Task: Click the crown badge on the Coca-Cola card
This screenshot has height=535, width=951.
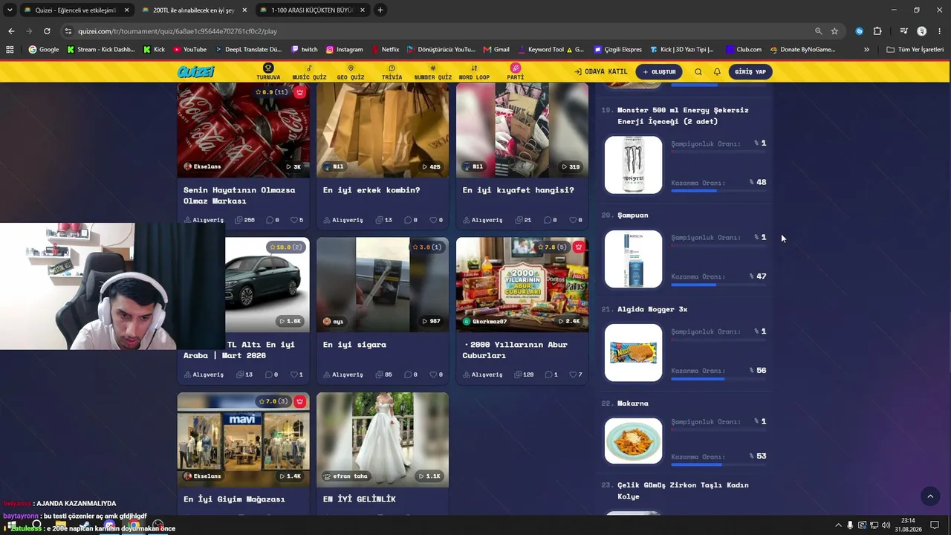Action: pos(299,92)
